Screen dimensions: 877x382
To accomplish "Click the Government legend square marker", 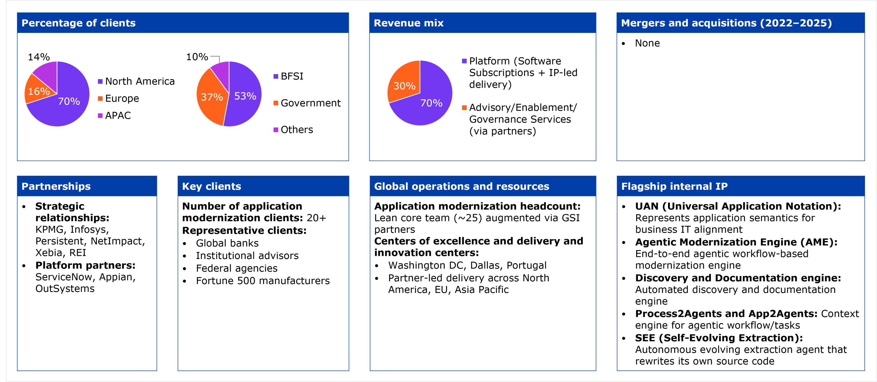I will click(x=276, y=103).
